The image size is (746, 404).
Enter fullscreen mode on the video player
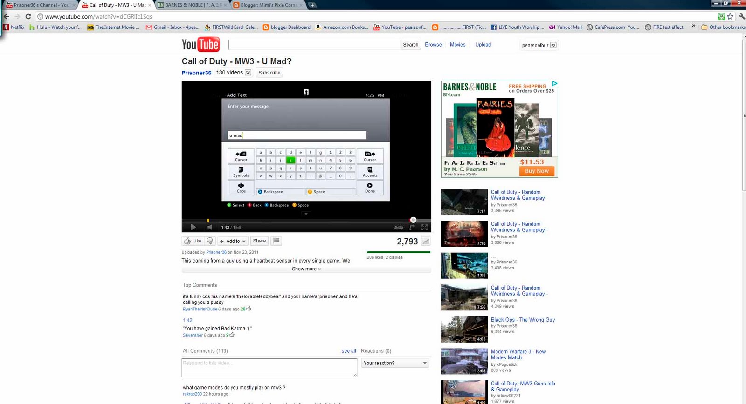pos(424,227)
